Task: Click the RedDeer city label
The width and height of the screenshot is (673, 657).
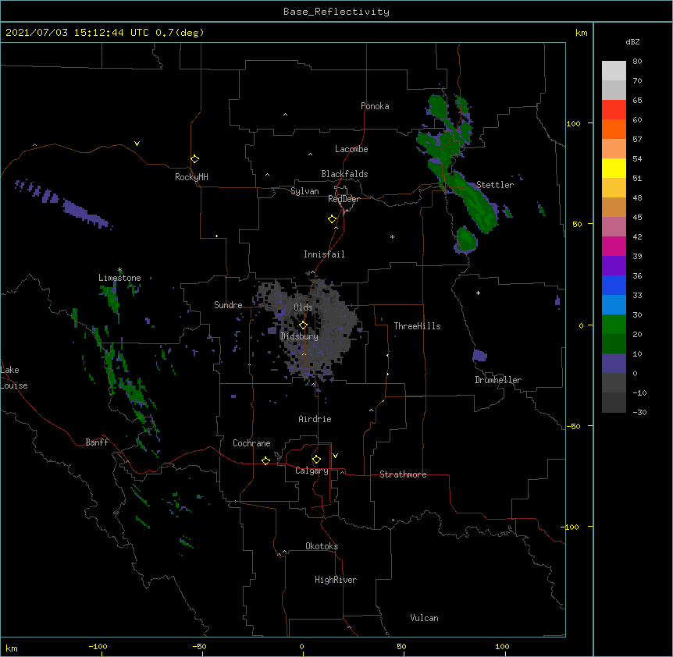Action: coord(344,199)
